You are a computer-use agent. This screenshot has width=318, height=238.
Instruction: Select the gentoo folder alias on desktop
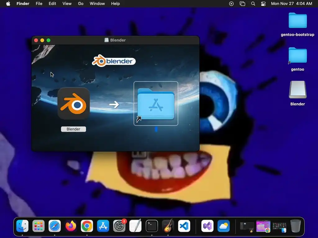pyautogui.click(x=298, y=55)
